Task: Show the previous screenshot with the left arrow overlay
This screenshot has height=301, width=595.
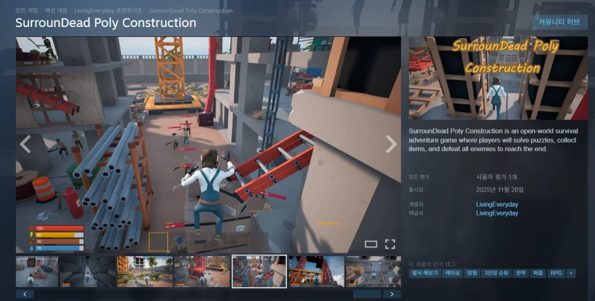Action: tap(25, 145)
